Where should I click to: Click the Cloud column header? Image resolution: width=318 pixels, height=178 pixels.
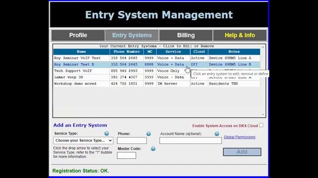coord(199,51)
